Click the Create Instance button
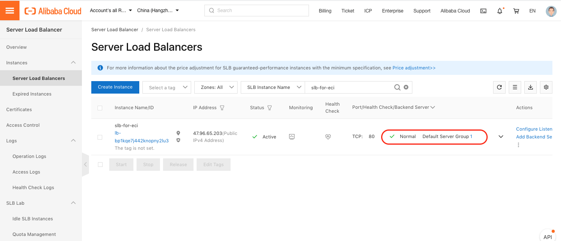 [115, 87]
